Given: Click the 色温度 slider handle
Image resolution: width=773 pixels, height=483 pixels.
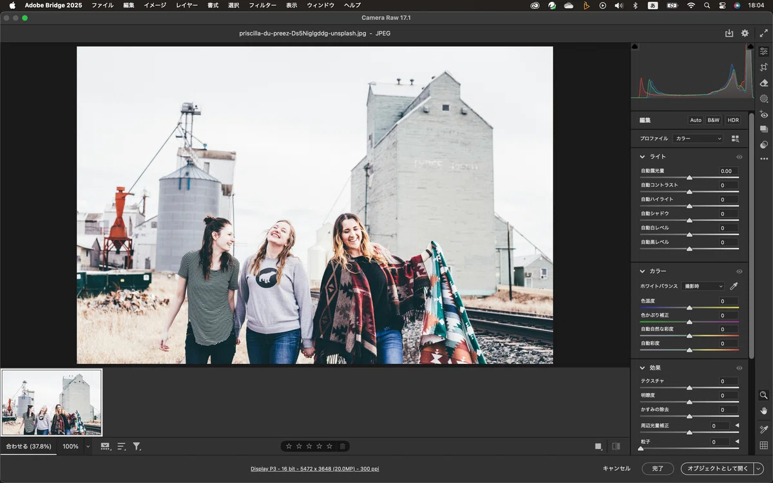Looking at the screenshot, I should 689,308.
